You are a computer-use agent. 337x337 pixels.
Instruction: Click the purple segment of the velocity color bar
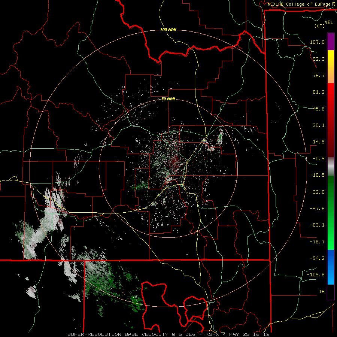pyautogui.click(x=331, y=42)
